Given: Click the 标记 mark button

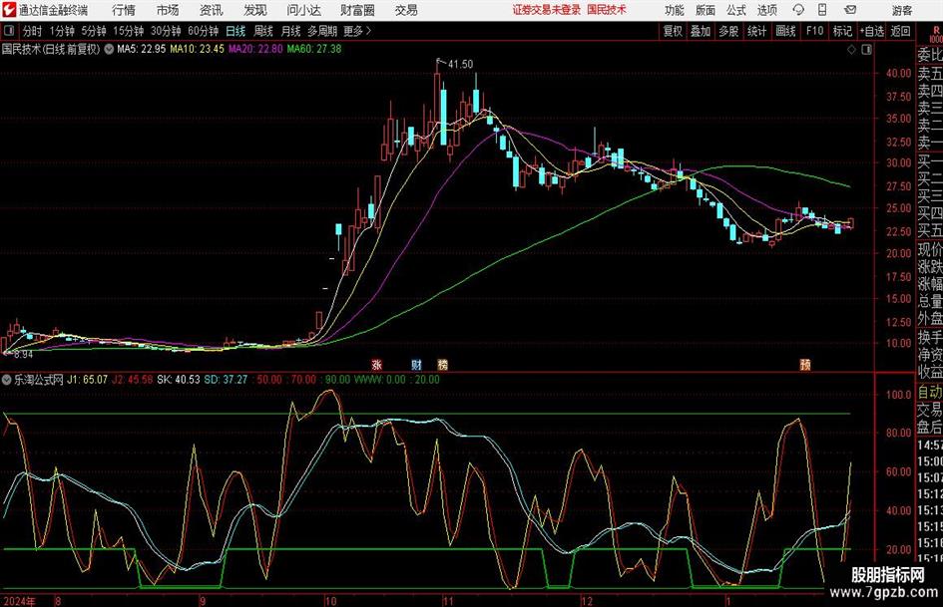Looking at the screenshot, I should 842,31.
